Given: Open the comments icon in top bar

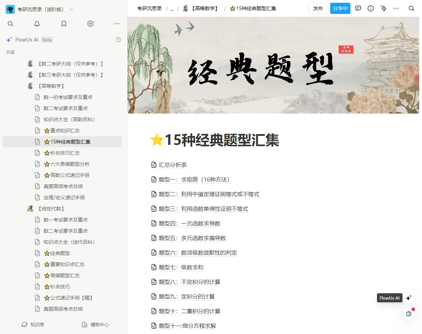Looking at the screenshot, I should pyautogui.click(x=358, y=8).
